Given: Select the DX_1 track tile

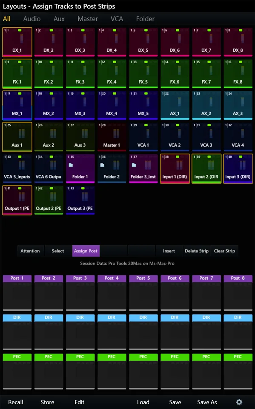Looking at the screenshot, I should click(x=17, y=42).
